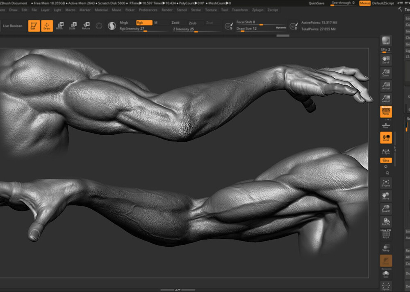Open the Transform menu
The height and width of the screenshot is (292, 410).
240,10
